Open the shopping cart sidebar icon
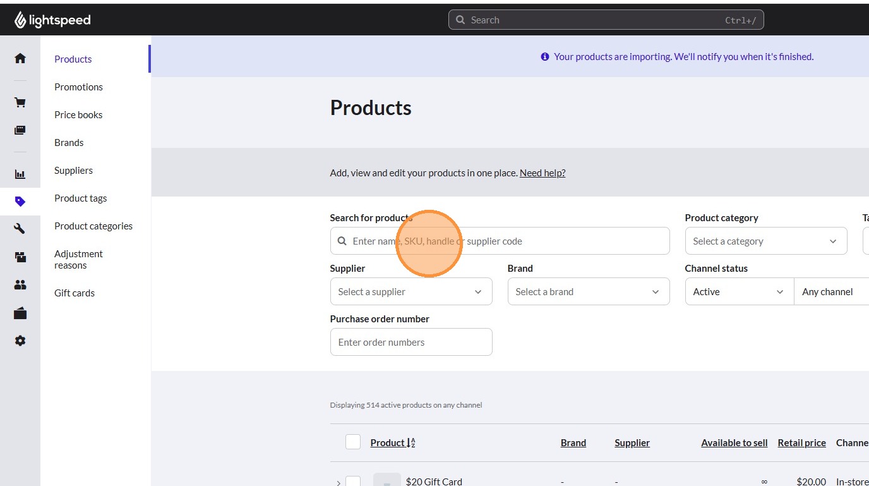Screen dimensions: 869x486 [x=20, y=102]
